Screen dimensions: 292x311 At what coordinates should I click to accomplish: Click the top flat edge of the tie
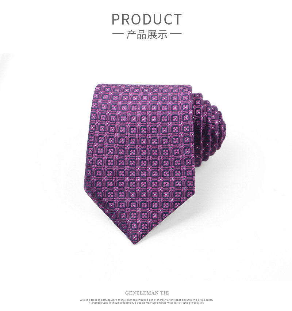click(144, 85)
